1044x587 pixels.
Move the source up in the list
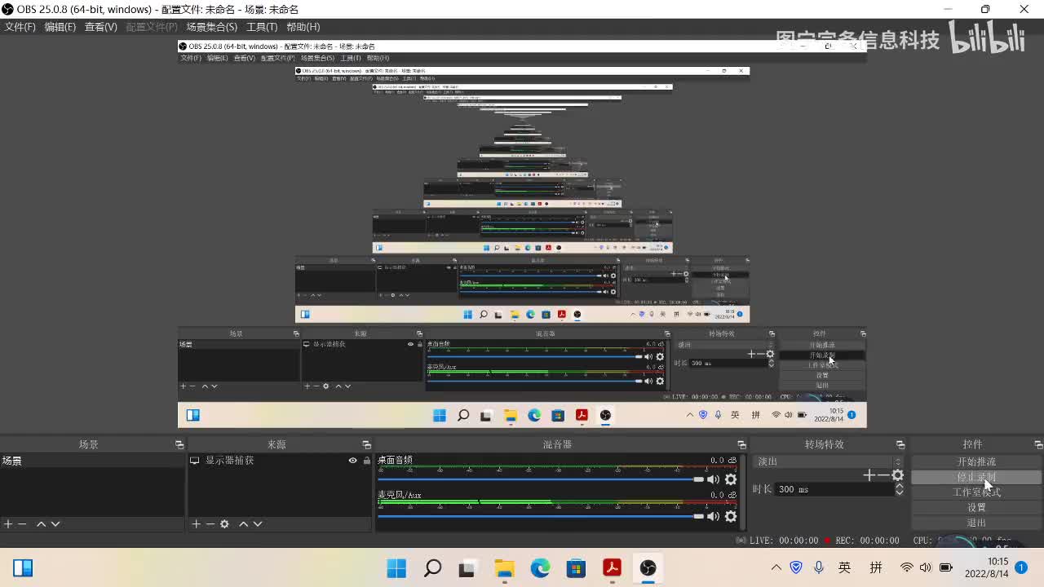(243, 524)
